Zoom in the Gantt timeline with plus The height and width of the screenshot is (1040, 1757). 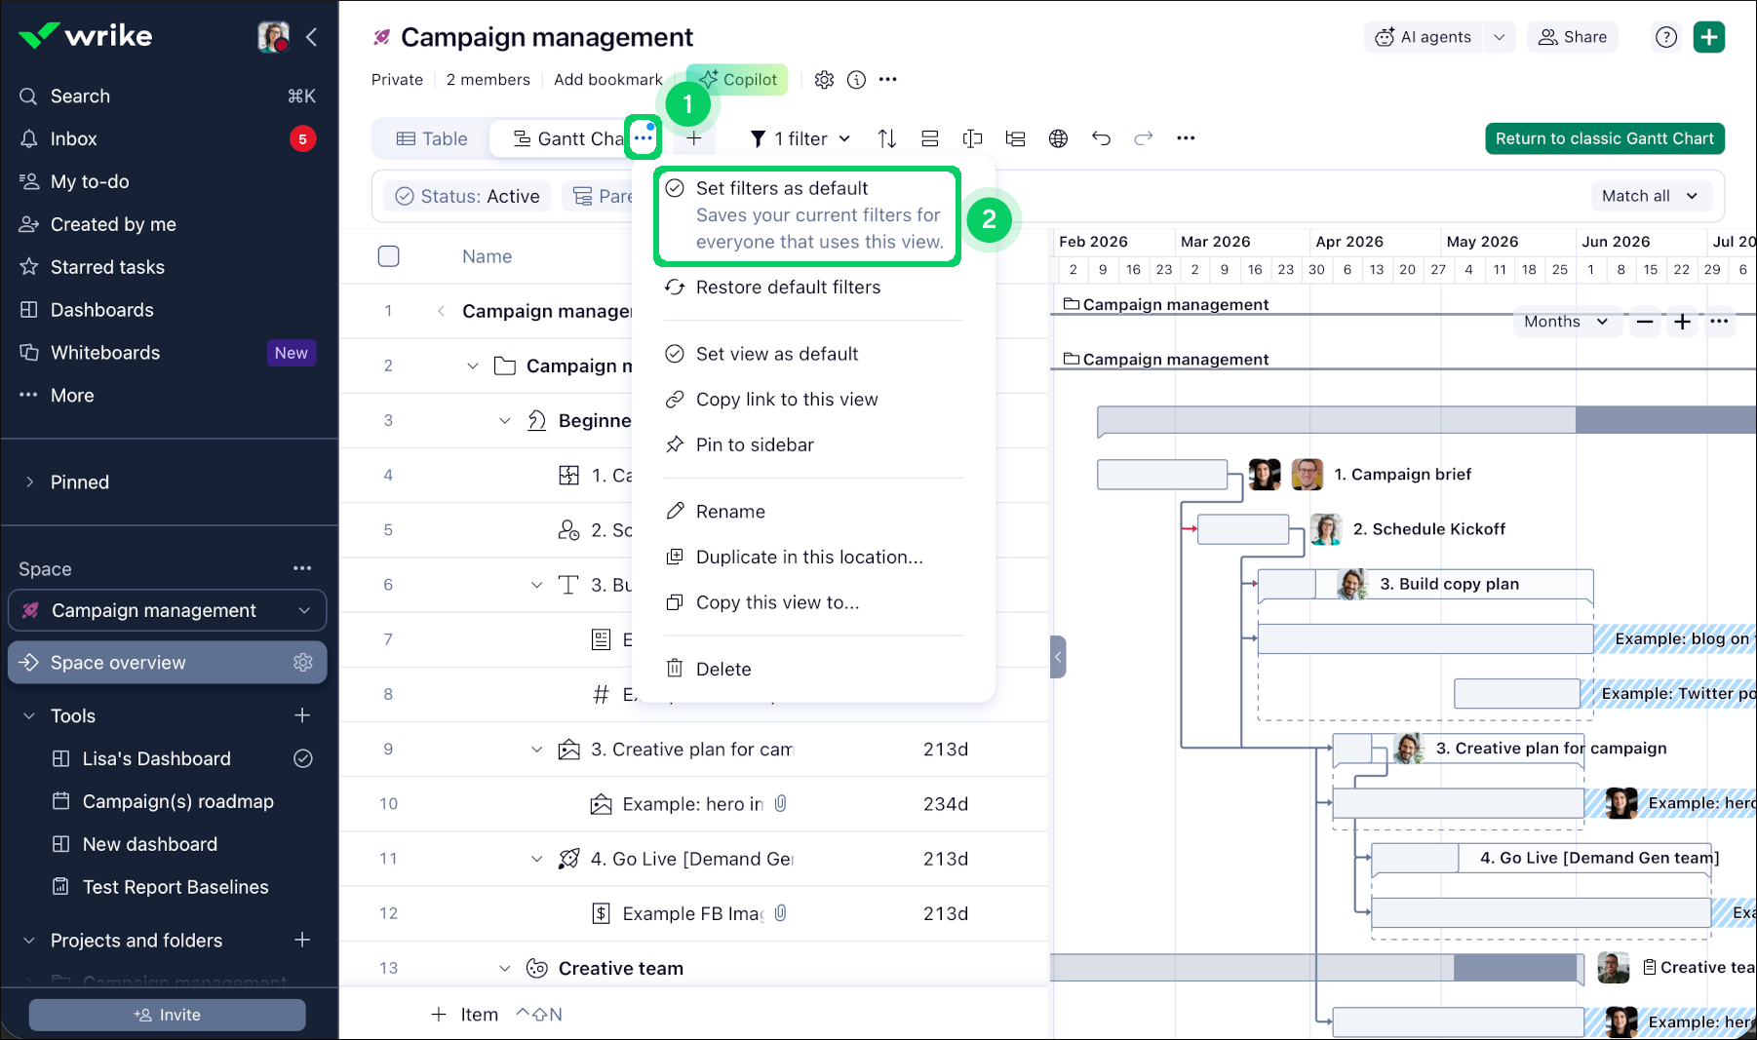tap(1682, 322)
